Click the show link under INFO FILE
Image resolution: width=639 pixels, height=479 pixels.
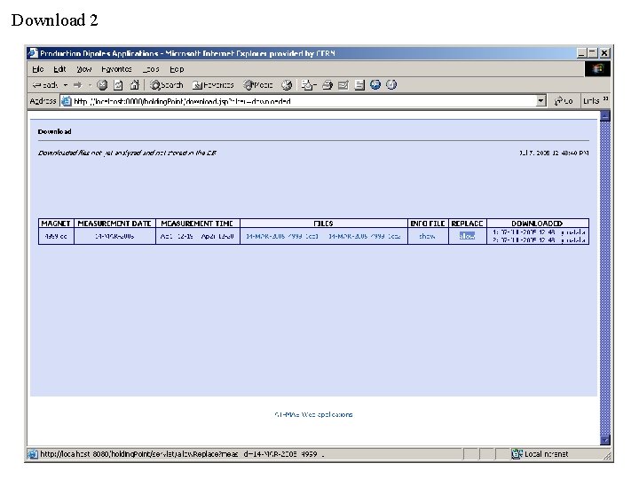point(427,236)
